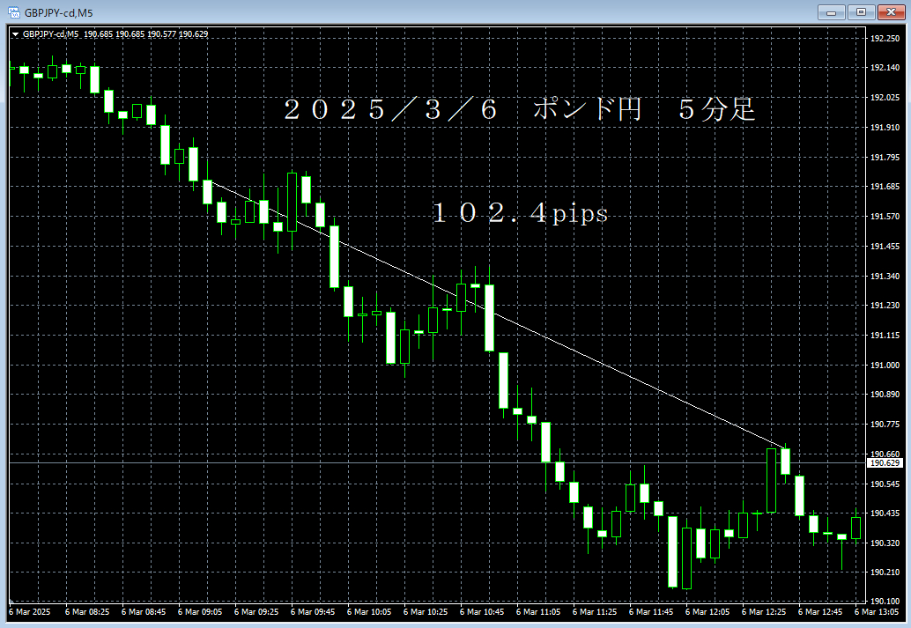Image resolution: width=911 pixels, height=628 pixels.
Task: Click the 191.685 price scale value
Action: [x=885, y=187]
